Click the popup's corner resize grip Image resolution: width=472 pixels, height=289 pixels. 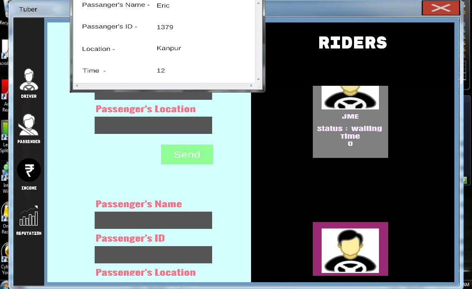[x=259, y=86]
